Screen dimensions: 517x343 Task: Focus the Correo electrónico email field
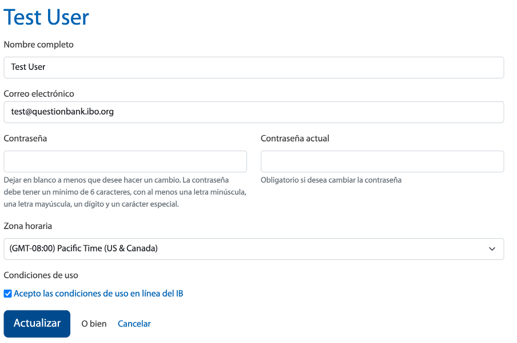pos(253,112)
